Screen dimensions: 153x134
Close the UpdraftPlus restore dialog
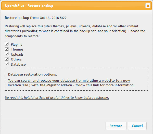tap(148, 6)
